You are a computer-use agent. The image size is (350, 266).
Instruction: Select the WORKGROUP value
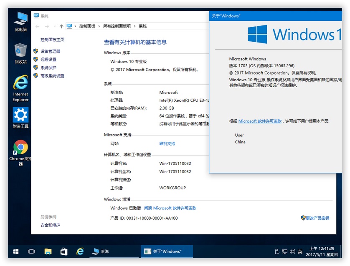click(172, 188)
